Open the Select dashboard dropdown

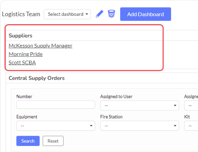click(67, 14)
